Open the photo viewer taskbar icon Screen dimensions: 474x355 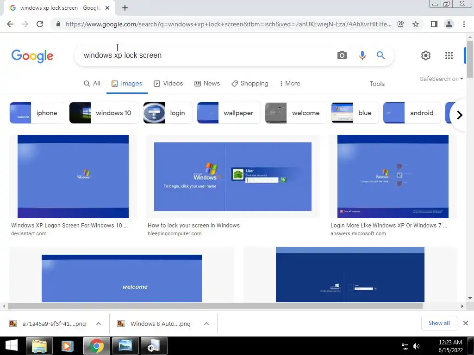point(125,346)
